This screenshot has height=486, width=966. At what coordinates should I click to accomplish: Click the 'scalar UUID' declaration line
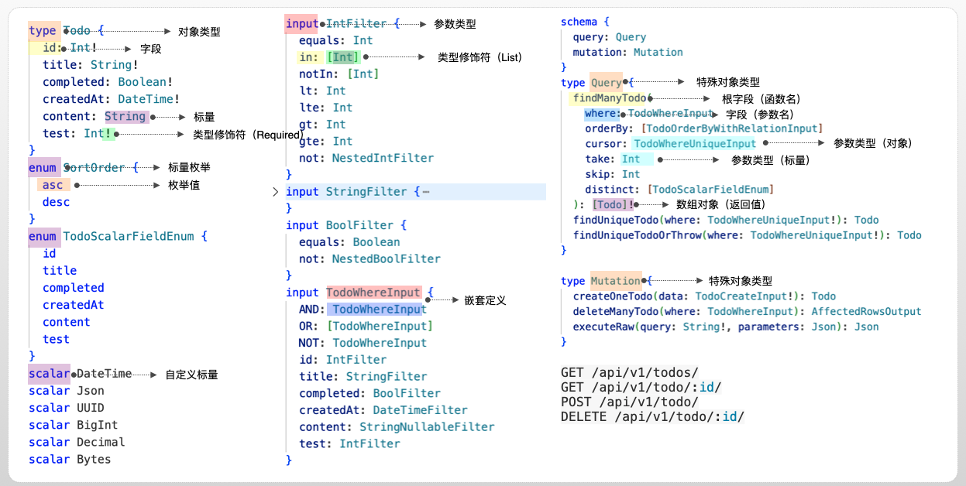coord(67,408)
